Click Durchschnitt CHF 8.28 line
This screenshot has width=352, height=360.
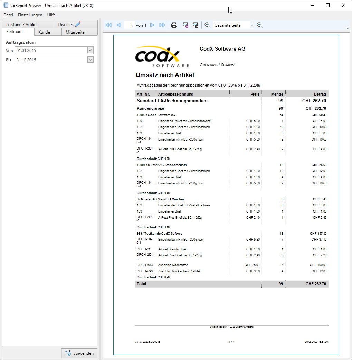point(153,277)
